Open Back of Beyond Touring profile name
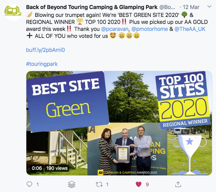The image size is (216, 192). point(92,7)
